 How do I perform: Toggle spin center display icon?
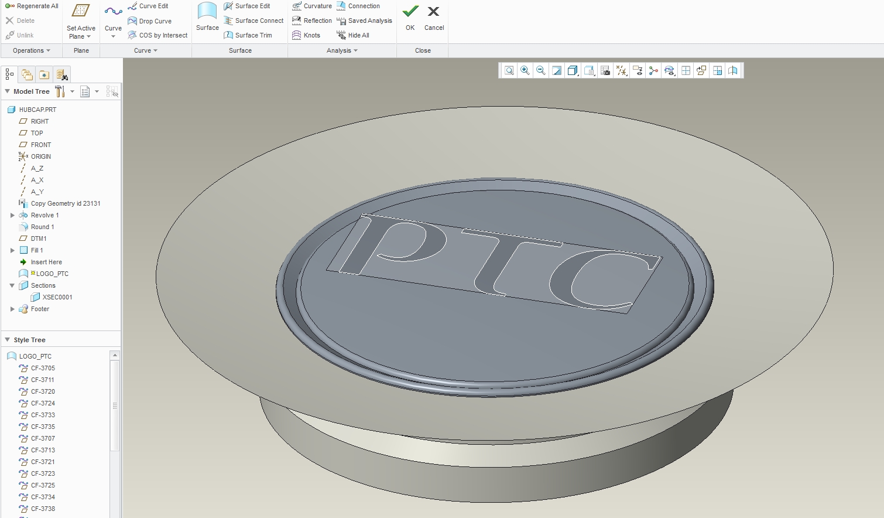click(653, 71)
